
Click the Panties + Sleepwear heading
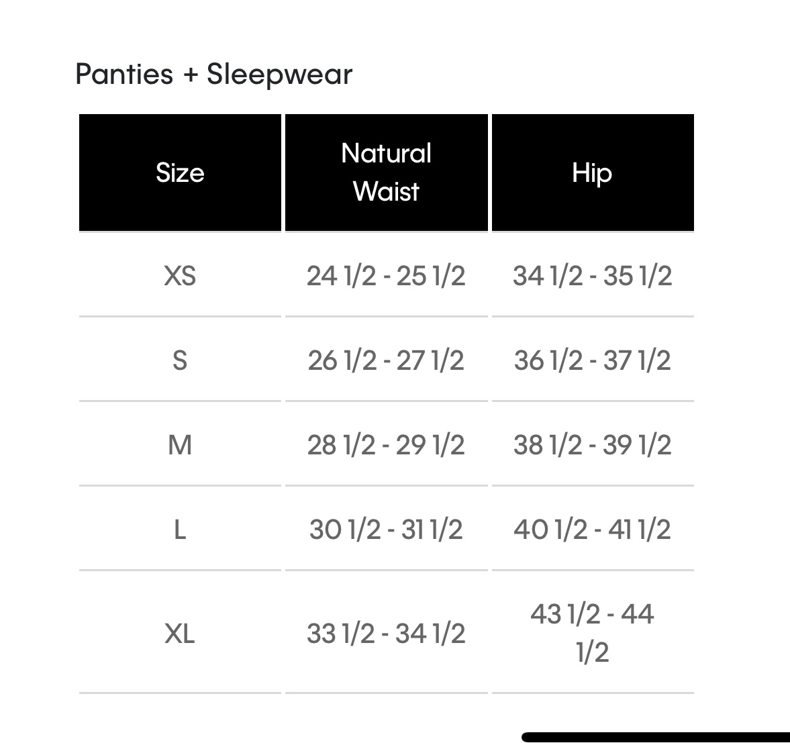[x=213, y=74]
